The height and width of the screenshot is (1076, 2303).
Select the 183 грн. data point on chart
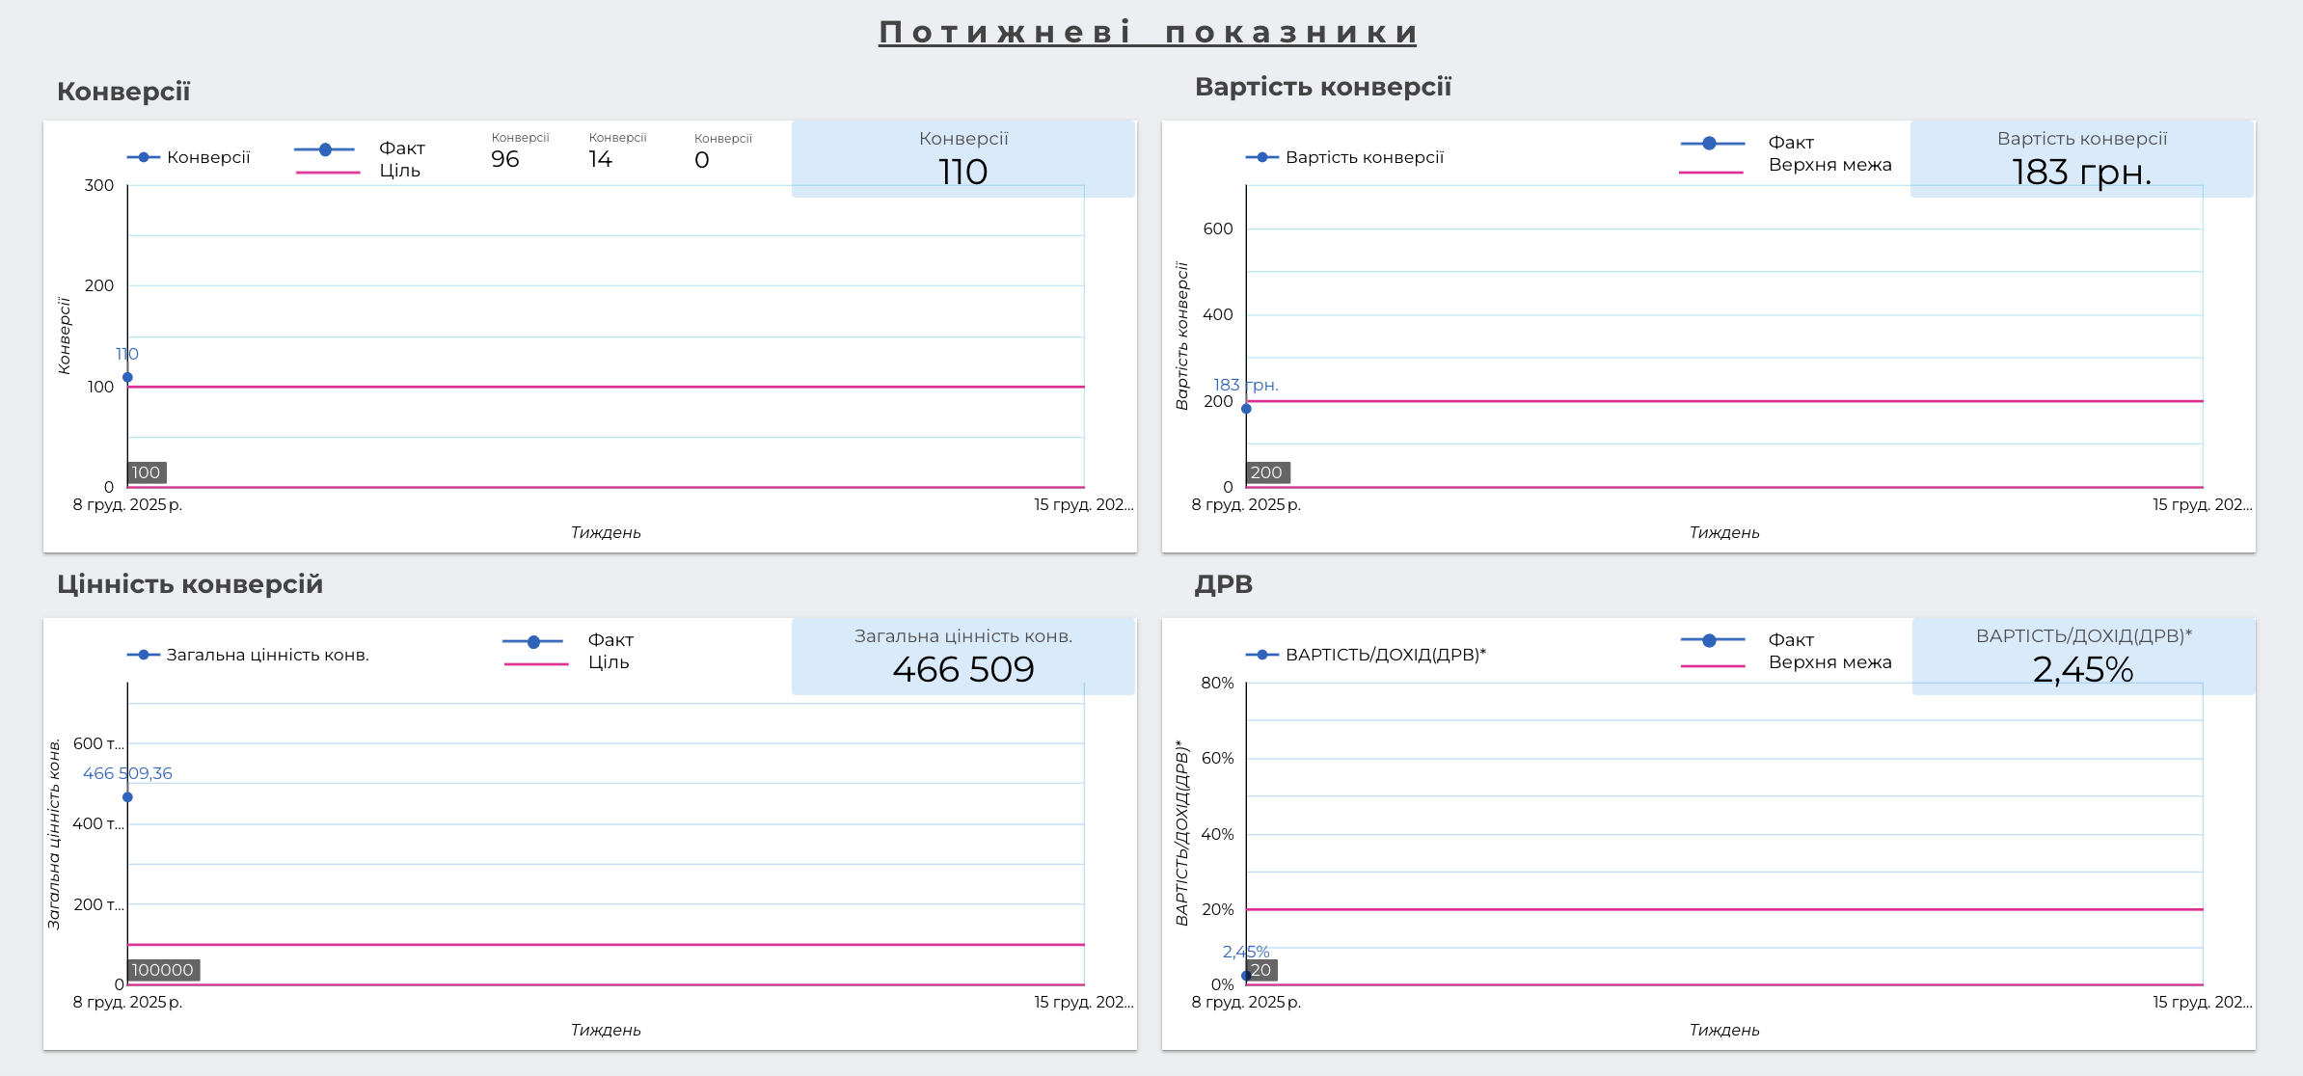pyautogui.click(x=1246, y=409)
